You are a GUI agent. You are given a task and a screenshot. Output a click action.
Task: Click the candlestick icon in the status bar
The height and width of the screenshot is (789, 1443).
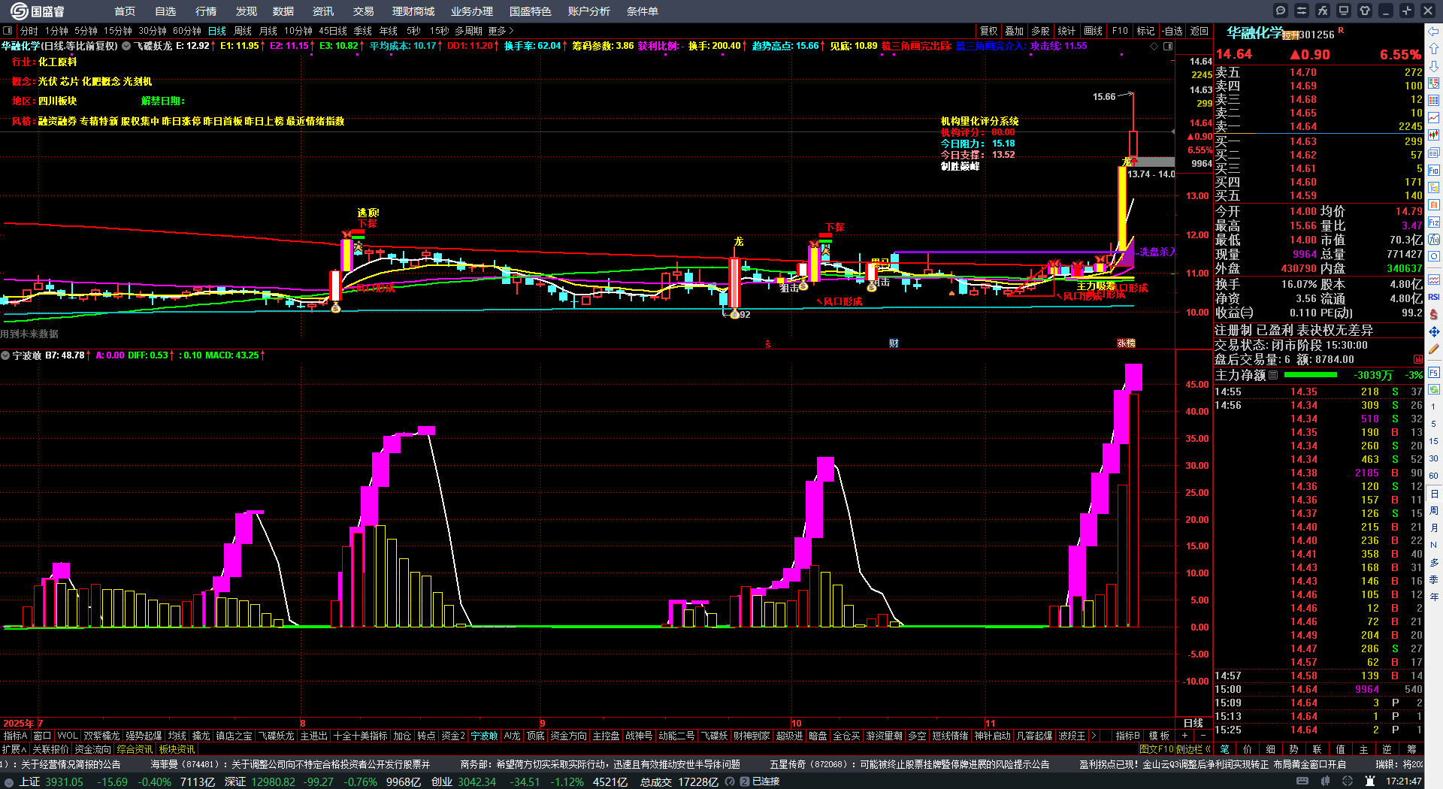pyautogui.click(x=1324, y=781)
